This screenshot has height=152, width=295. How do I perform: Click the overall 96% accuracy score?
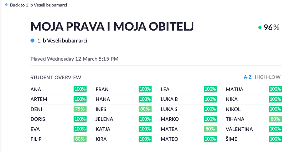(x=271, y=27)
